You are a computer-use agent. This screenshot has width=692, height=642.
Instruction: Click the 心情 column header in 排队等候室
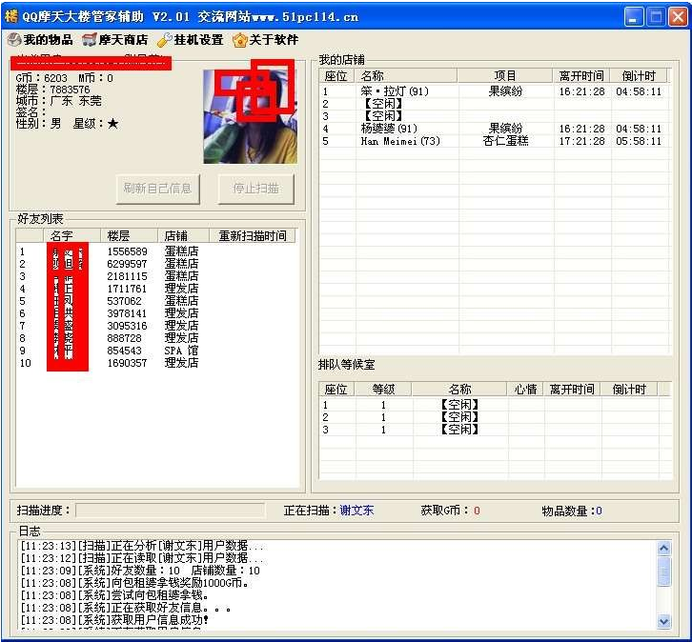point(525,390)
